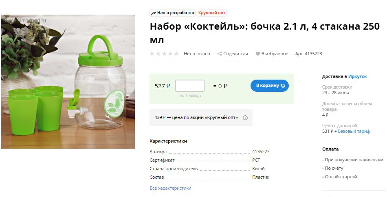Click the heart icon for В избранное

click(x=258, y=54)
